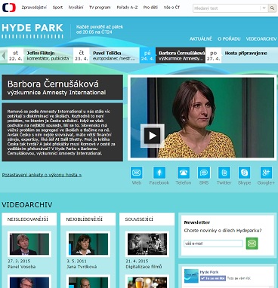Open Pro děti menu item
The width and height of the screenshot is (278, 288).
click(150, 8)
